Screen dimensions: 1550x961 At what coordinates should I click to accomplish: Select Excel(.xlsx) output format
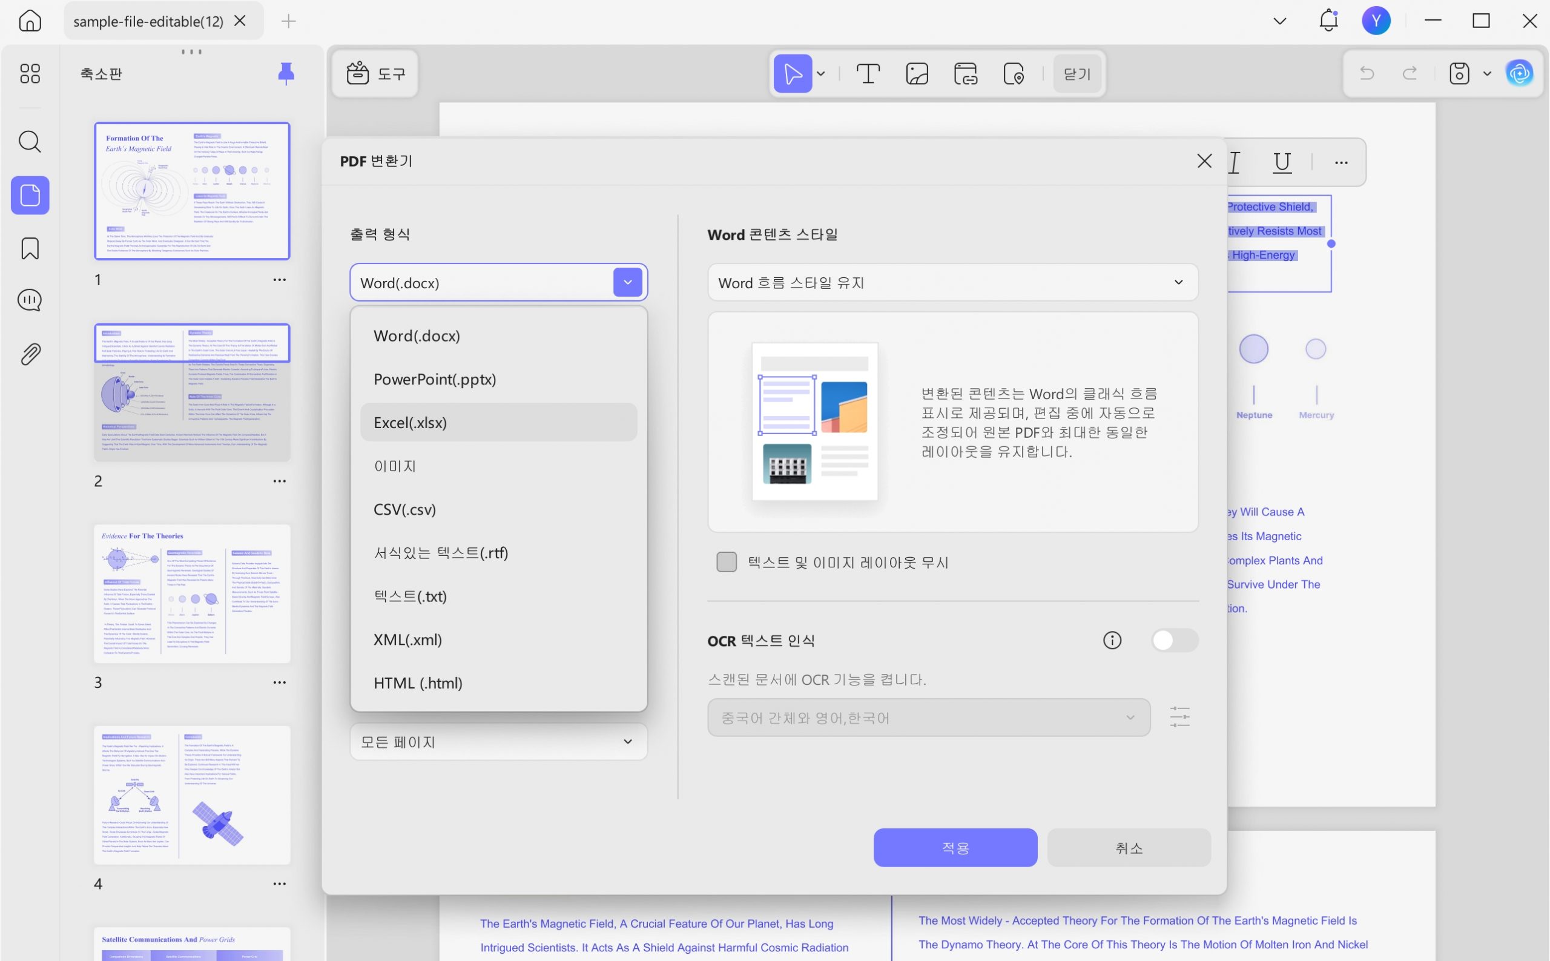498,422
